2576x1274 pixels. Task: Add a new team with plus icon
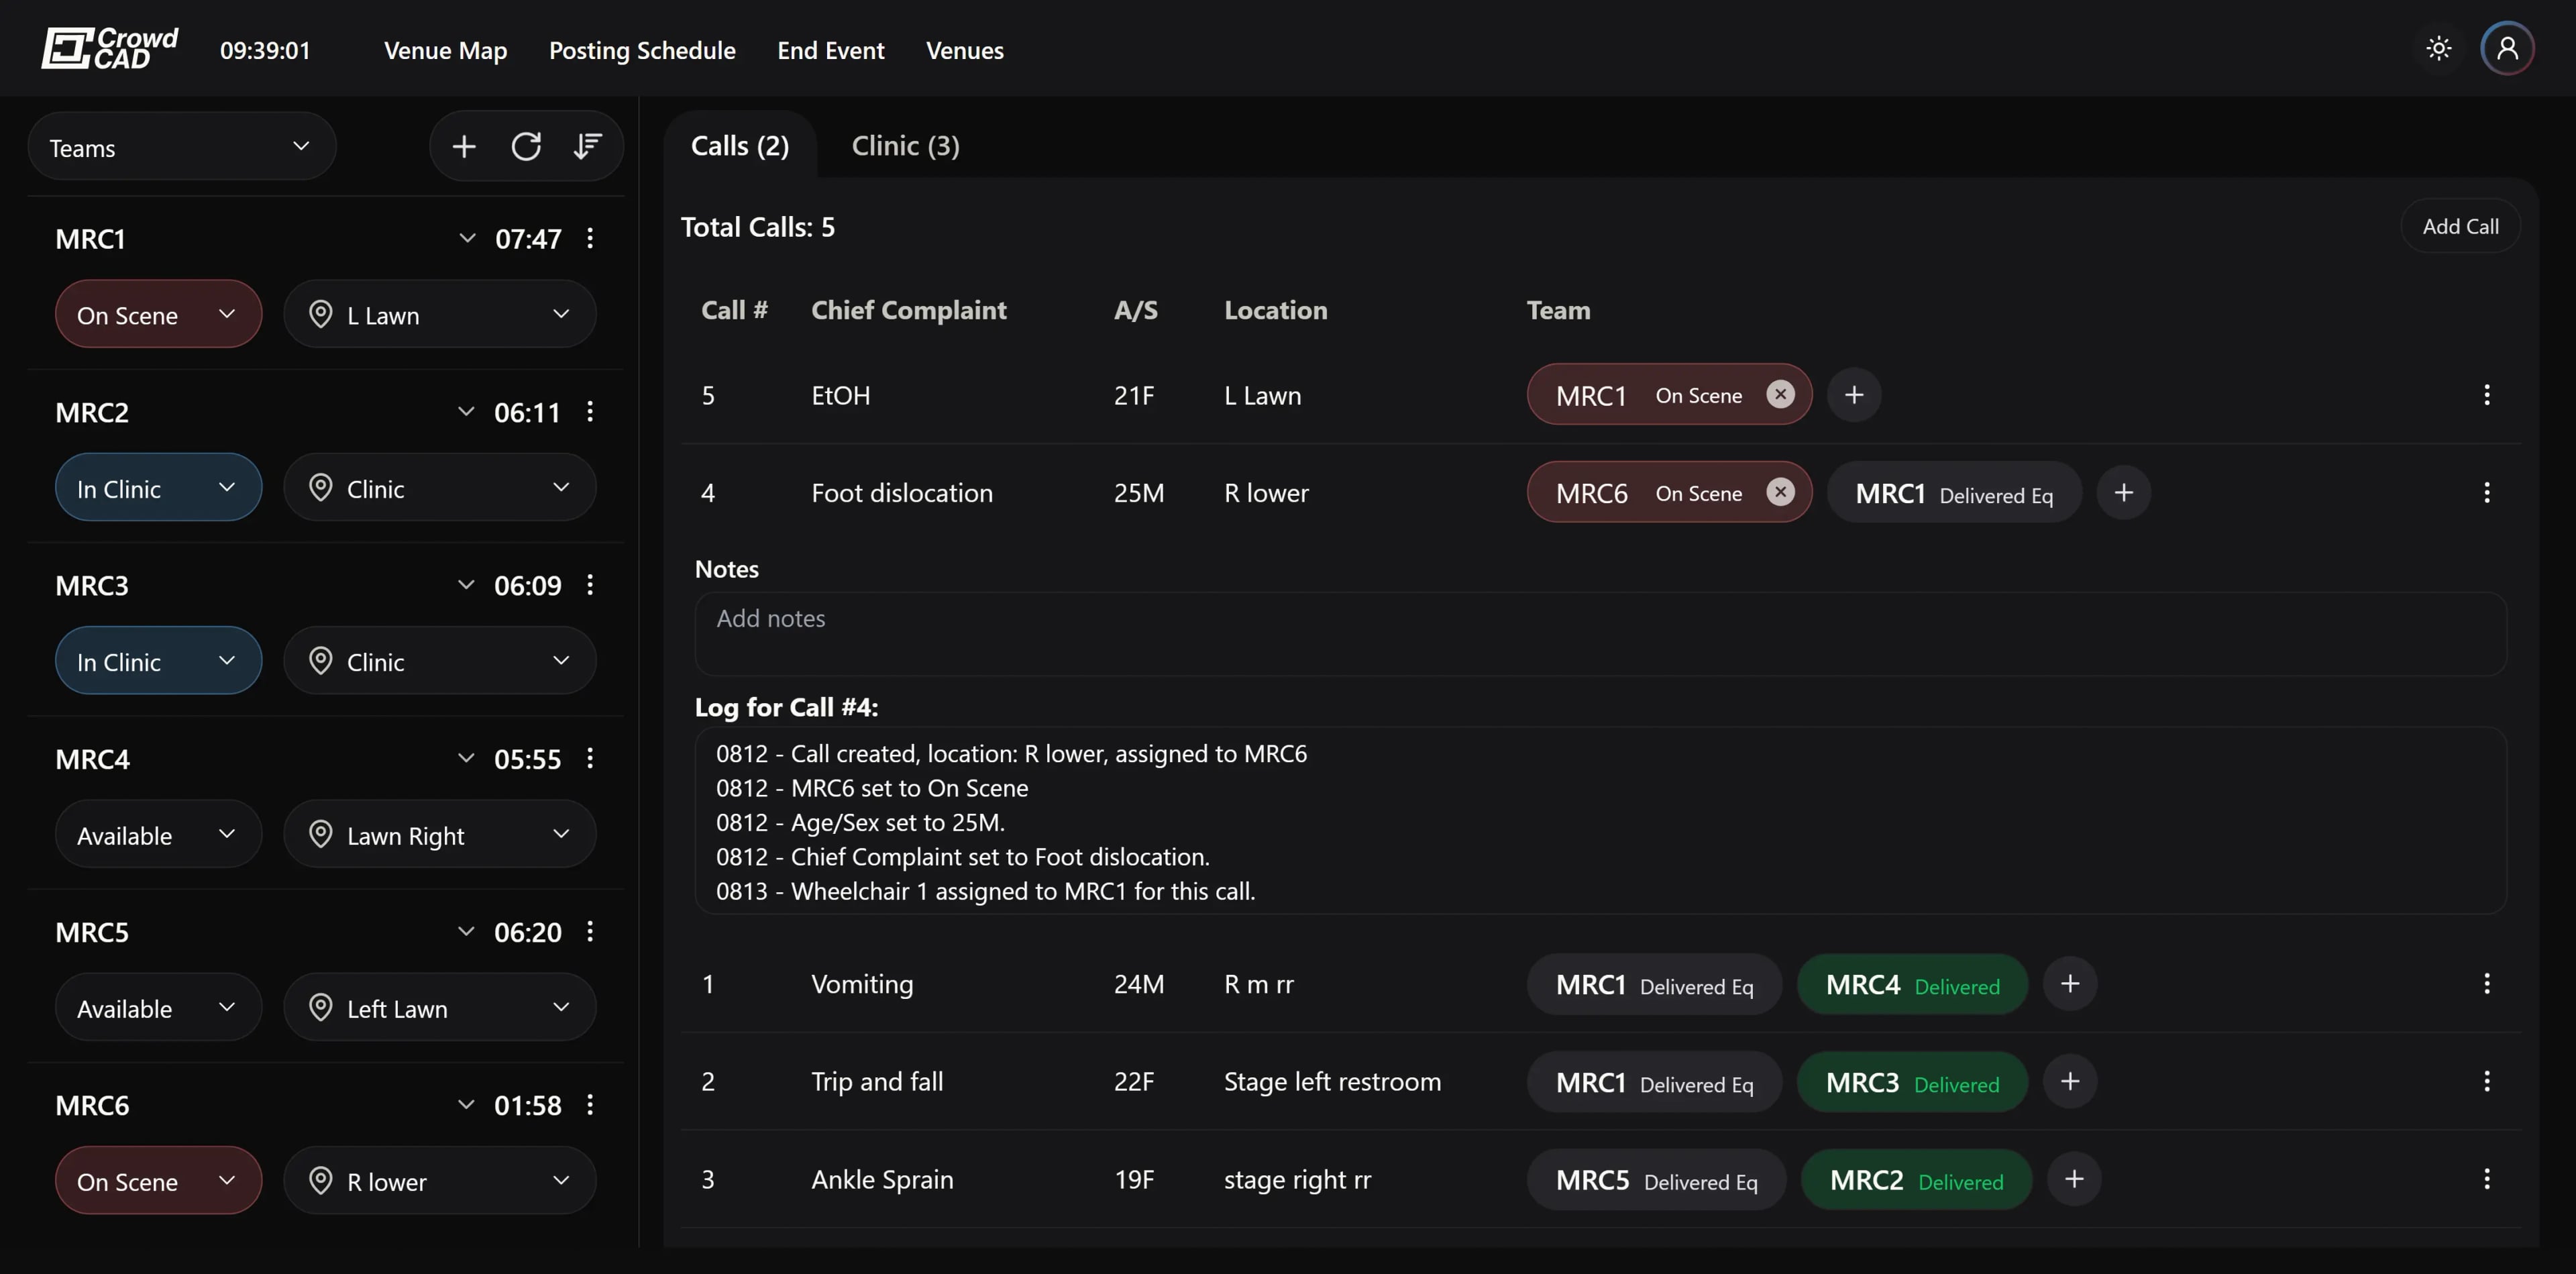(464, 147)
